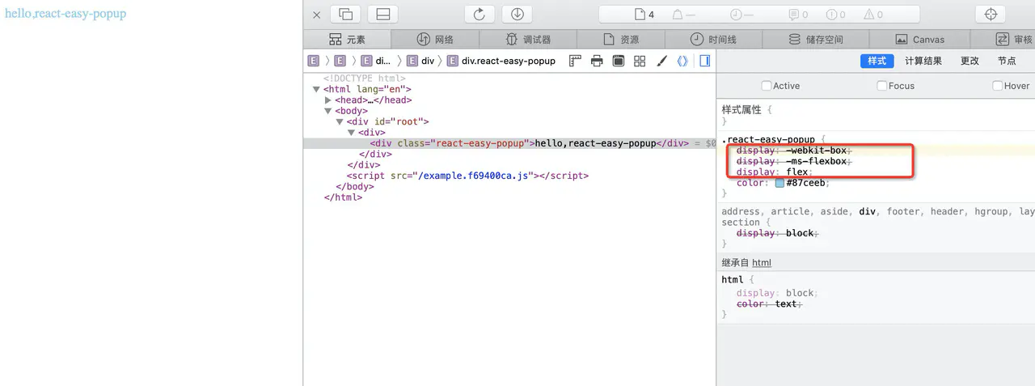
Task: Toggle shadow DOM with the blue angle brackets icon
Action: pyautogui.click(x=682, y=61)
